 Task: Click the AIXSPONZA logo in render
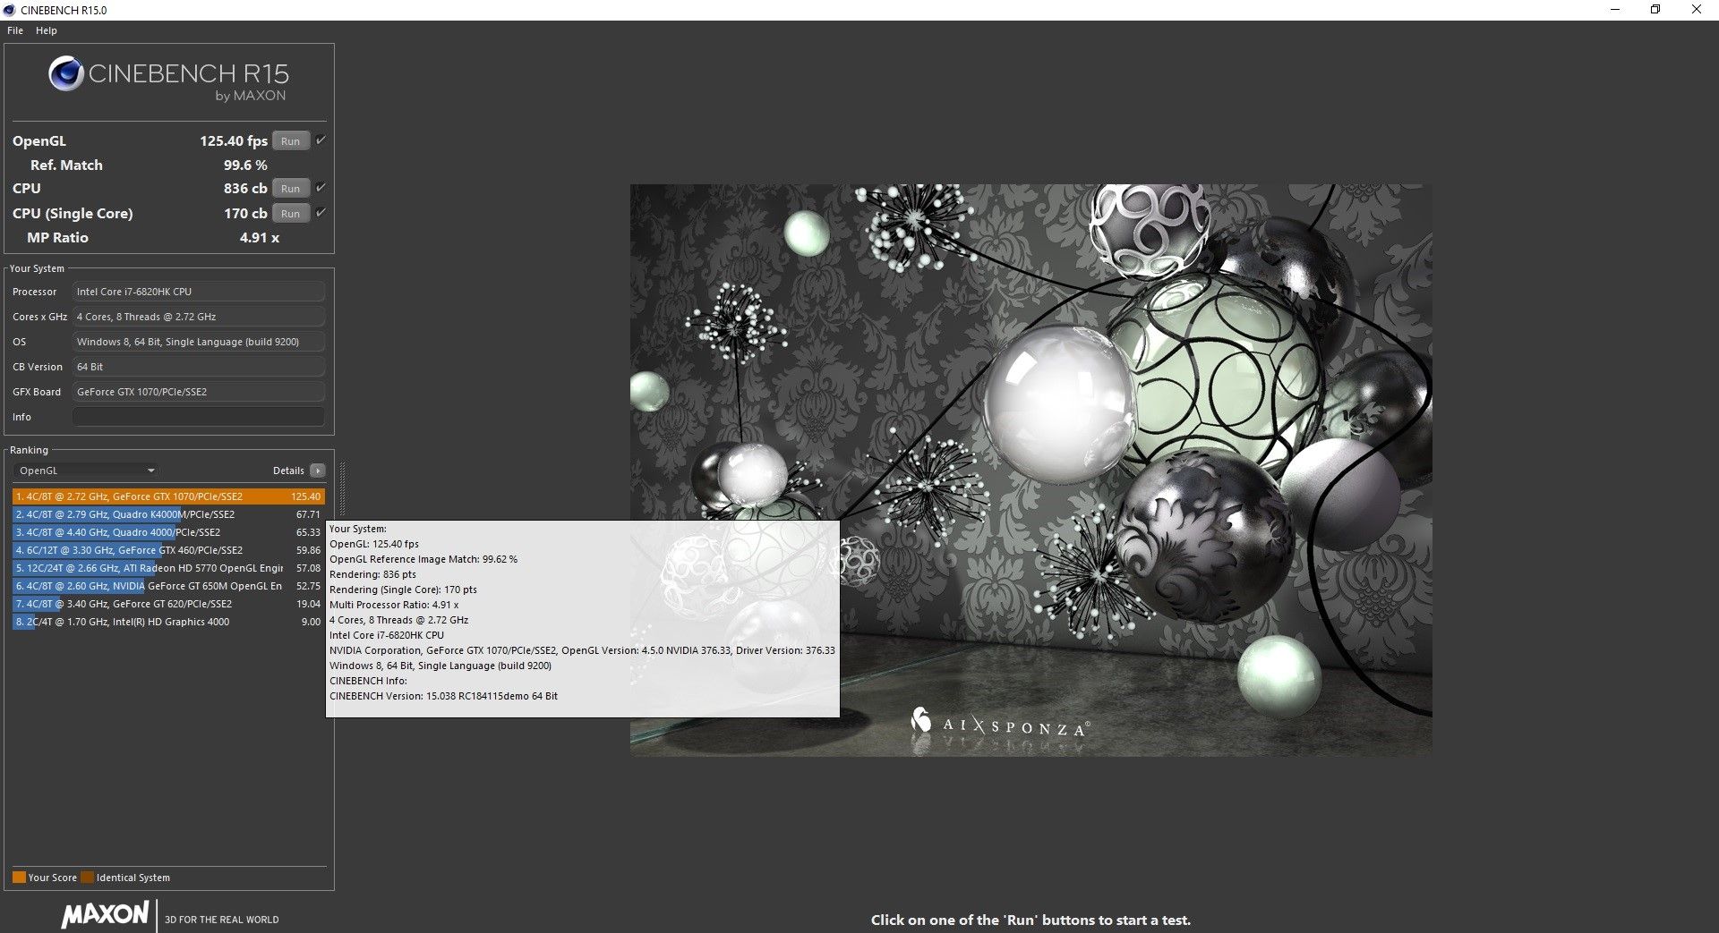(x=1000, y=723)
